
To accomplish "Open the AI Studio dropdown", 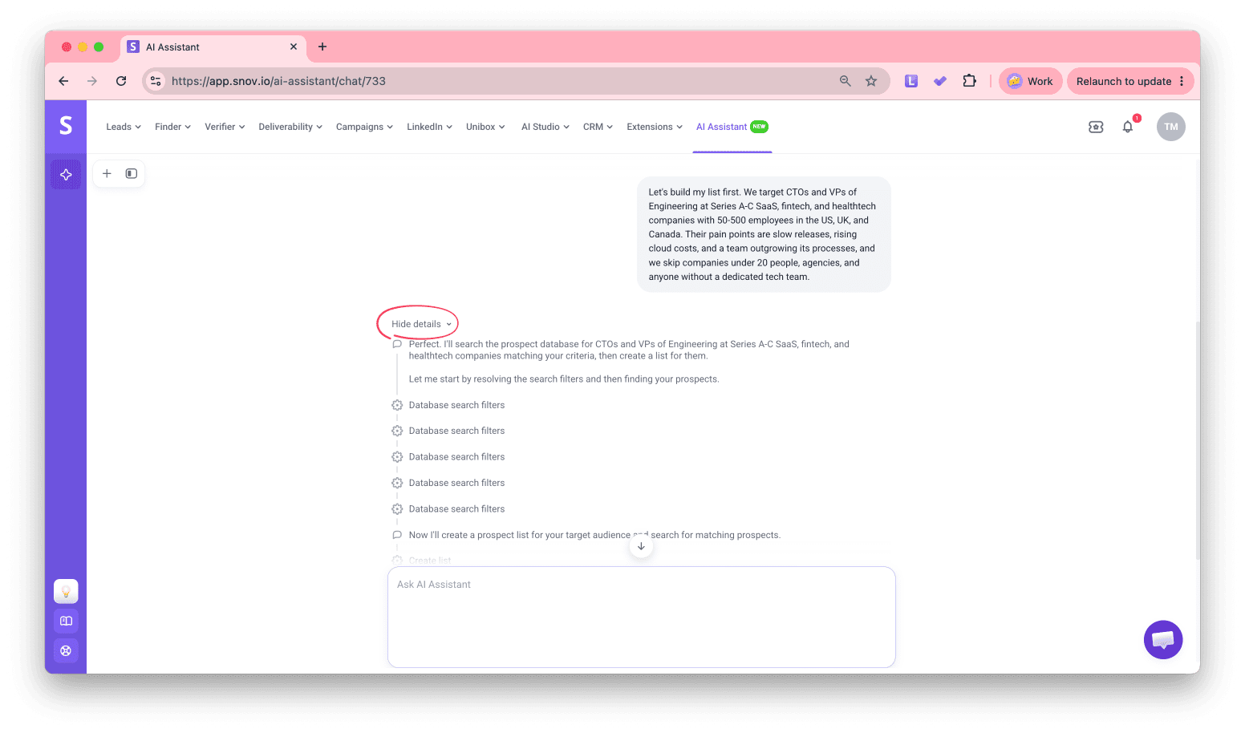I will tap(545, 127).
